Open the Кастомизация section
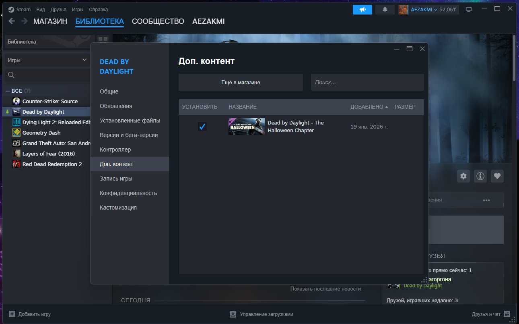The width and height of the screenshot is (519, 324). click(x=130, y=208)
